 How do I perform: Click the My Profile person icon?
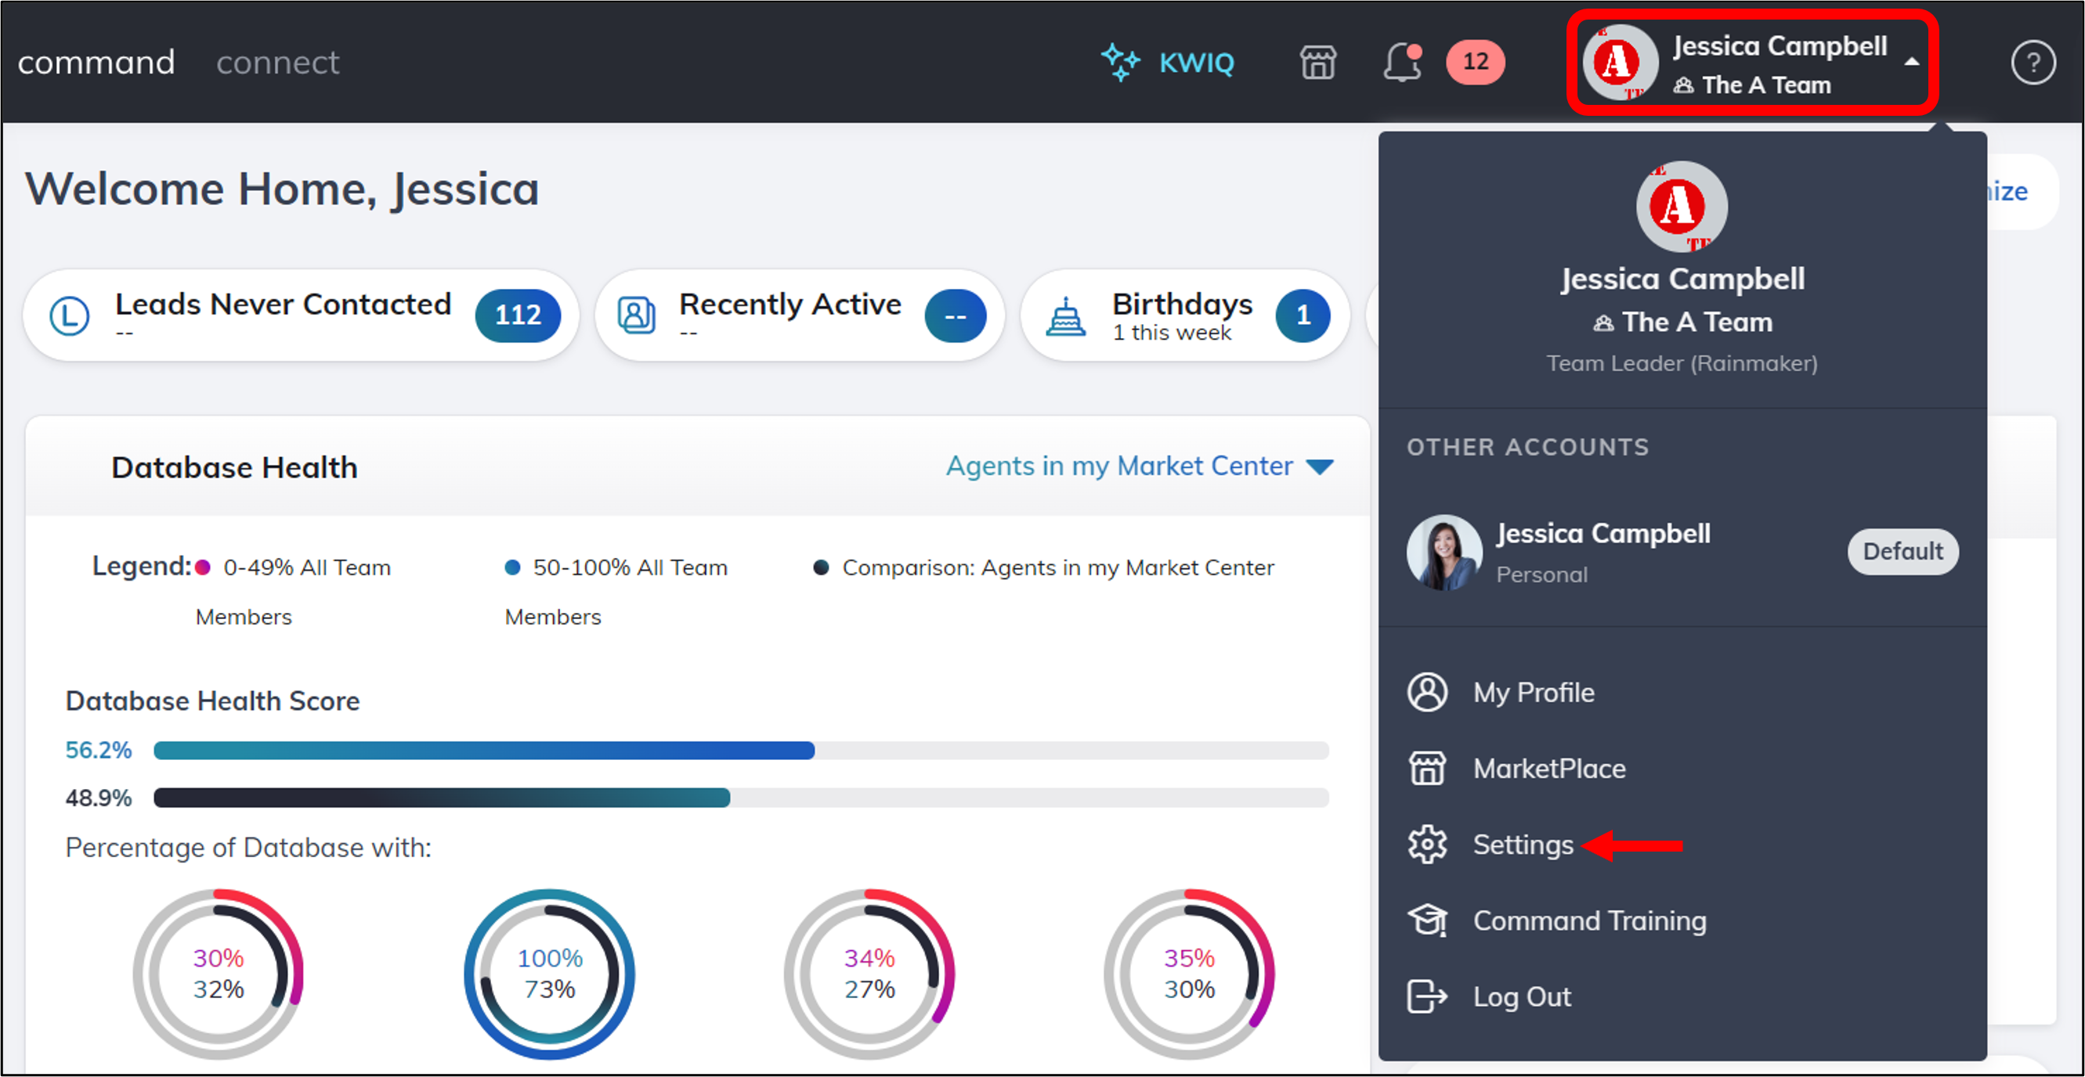click(x=1427, y=692)
